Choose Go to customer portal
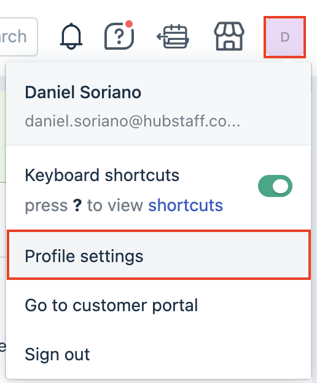 pyautogui.click(x=158, y=305)
